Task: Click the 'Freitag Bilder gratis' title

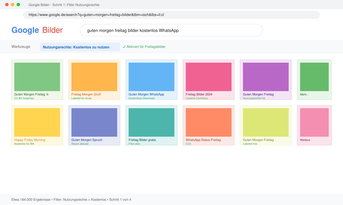Action: (142, 140)
